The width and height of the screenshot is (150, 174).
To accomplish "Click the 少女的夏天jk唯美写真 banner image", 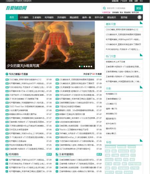I will point(50,45).
